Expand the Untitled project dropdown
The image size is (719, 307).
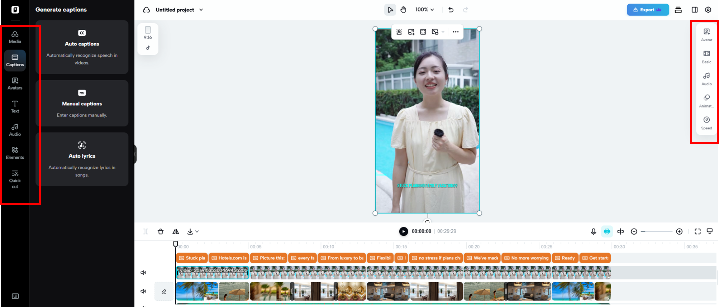pos(201,10)
